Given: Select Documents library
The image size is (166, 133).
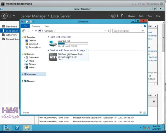Looking at the screenshot, I should [x=34, y=57].
